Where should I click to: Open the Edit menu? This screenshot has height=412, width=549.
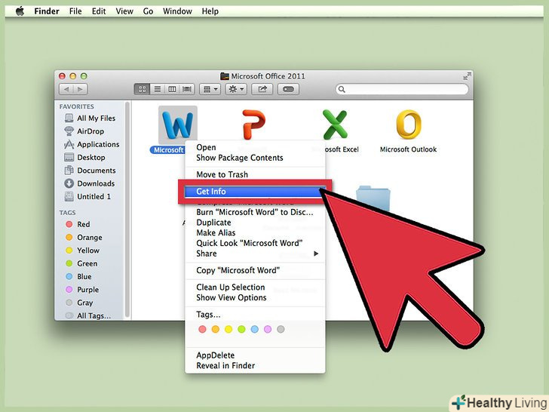99,11
